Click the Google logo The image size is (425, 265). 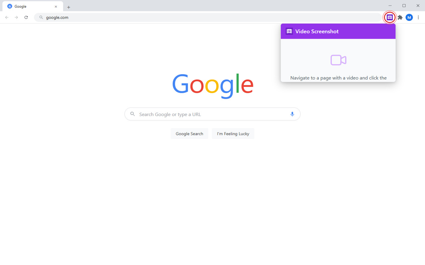(212, 86)
